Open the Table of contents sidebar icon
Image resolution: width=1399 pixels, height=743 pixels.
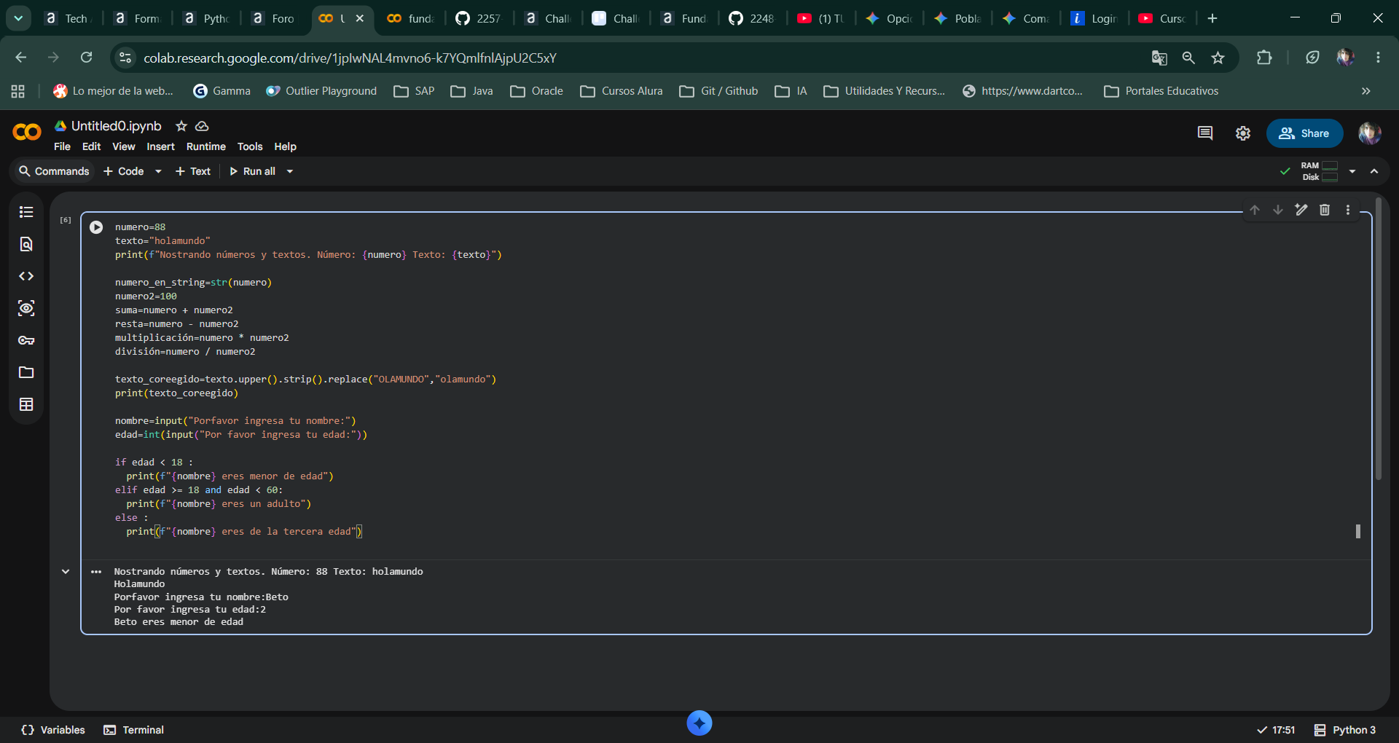(26, 212)
